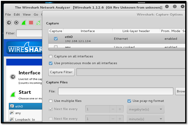189x126 pixels.
Task: Click the Browse button for capture file
Action: click(x=180, y=92)
